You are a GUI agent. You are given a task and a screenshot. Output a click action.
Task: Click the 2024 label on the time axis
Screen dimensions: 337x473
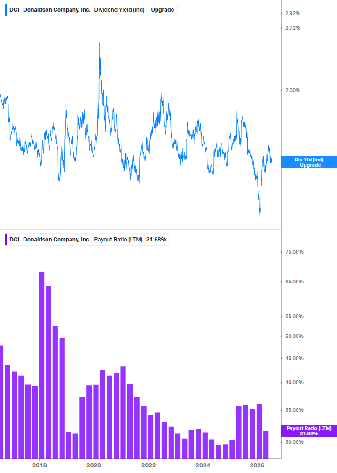point(203,465)
